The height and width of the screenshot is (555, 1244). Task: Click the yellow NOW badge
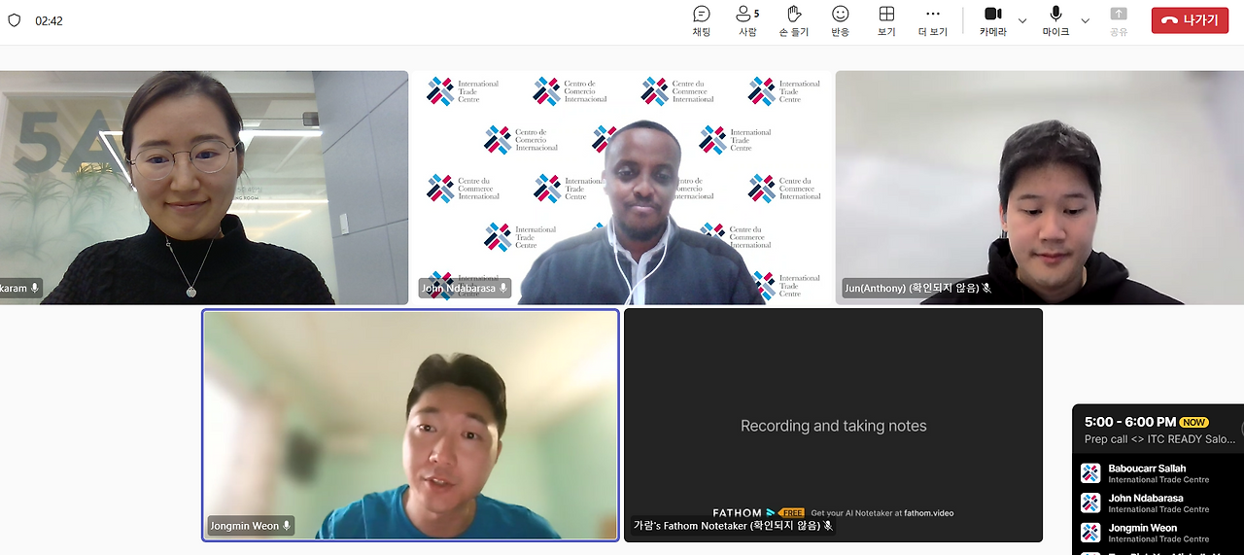(1194, 422)
